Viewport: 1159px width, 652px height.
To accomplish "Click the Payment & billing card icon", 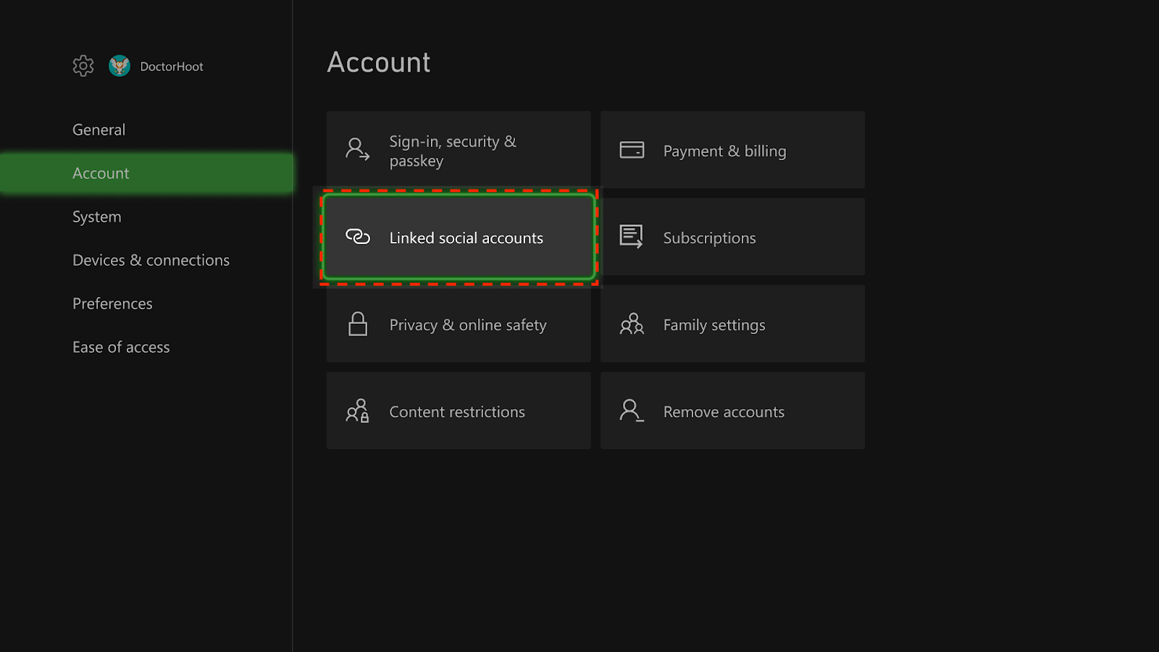I will click(632, 149).
